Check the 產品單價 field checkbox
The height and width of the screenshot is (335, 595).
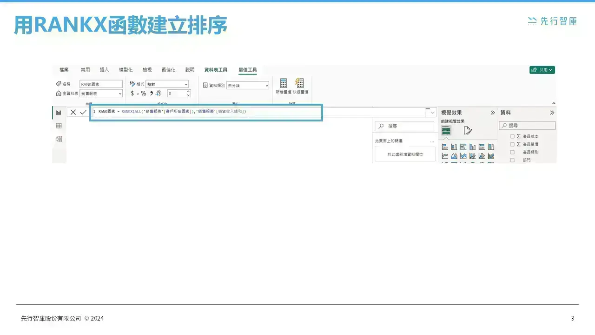tap(512, 144)
